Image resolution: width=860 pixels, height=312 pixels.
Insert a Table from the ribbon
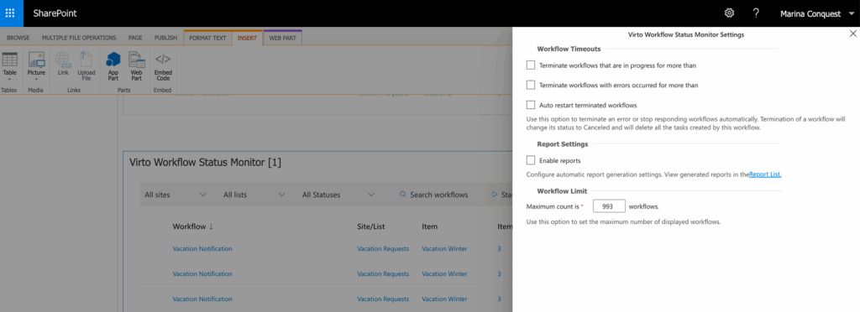[10, 59]
